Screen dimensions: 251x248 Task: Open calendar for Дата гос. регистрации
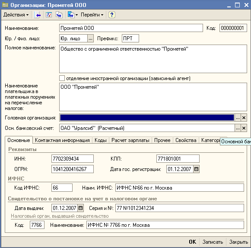coord(196,169)
